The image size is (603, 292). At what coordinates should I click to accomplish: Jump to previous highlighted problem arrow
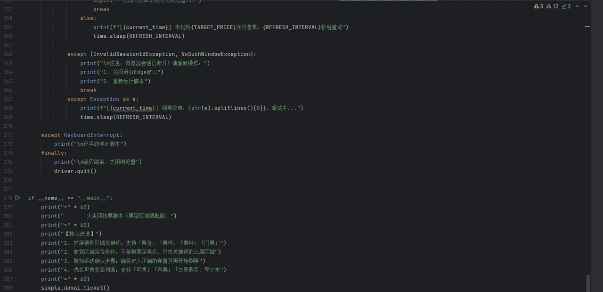[x=577, y=7]
